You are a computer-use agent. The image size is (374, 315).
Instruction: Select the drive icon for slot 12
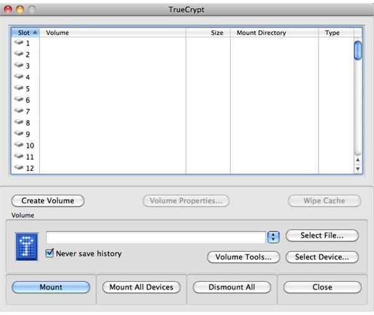[x=19, y=167]
